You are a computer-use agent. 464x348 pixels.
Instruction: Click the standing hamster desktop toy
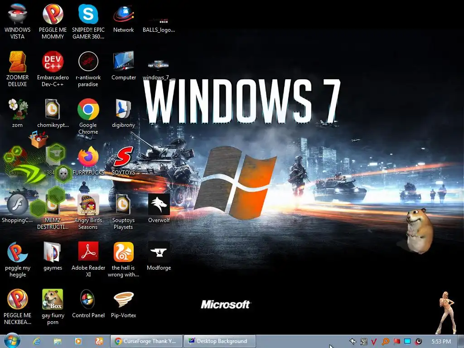click(420, 231)
